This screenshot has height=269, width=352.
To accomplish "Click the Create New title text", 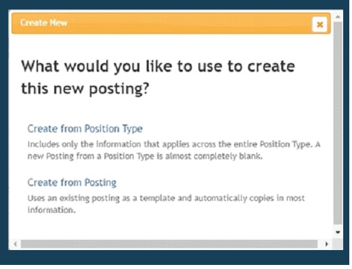I will click(x=44, y=23).
